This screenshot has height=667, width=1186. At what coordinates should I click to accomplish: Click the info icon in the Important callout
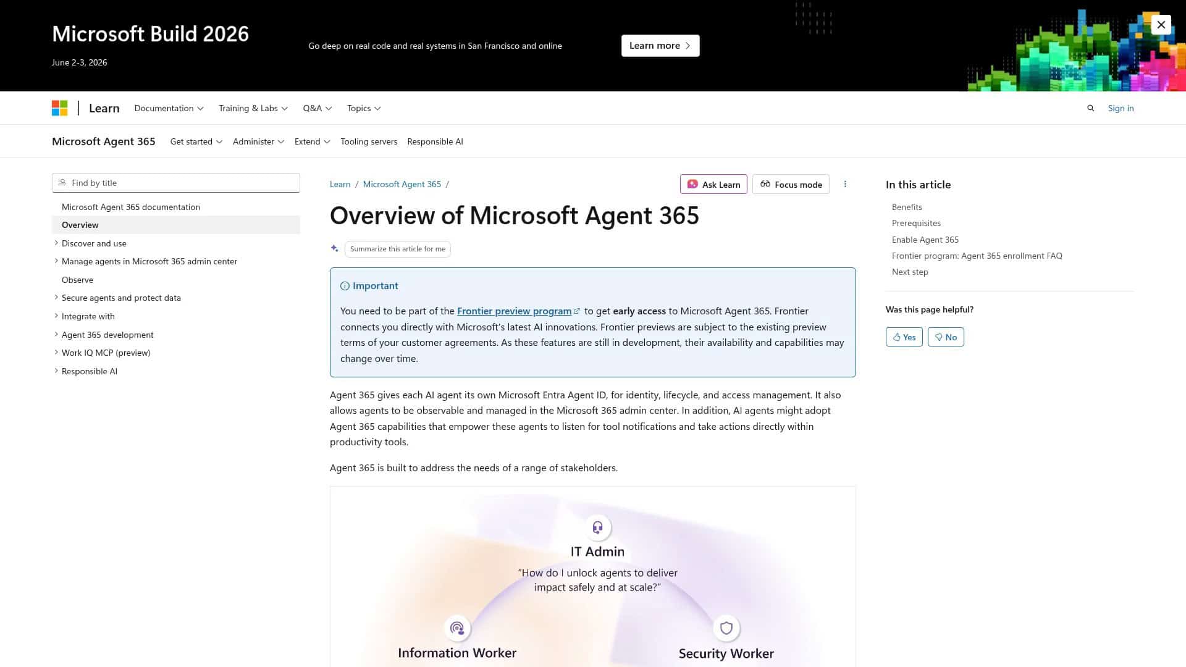[344, 285]
